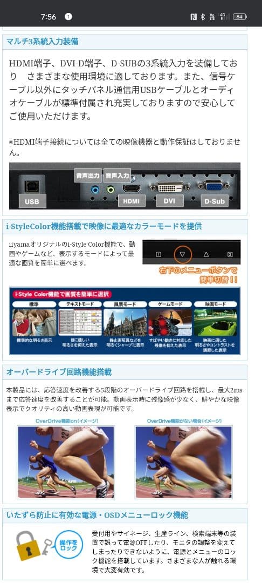
Task: Tap the D-Sub port label in the image
Action: click(x=215, y=201)
